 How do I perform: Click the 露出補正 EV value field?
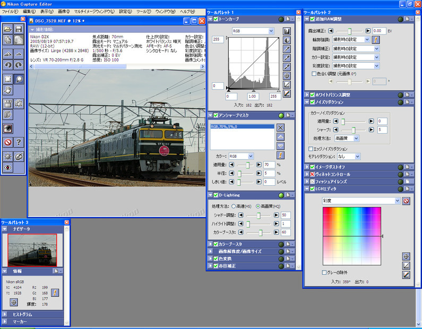point(379,31)
